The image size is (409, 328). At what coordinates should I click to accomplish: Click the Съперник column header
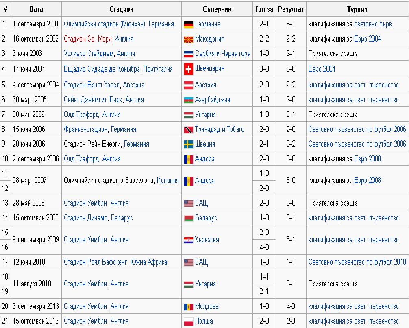[217, 9]
